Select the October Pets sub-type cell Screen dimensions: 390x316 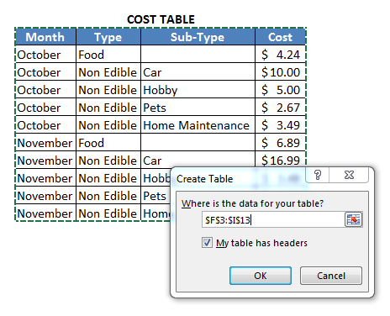coord(198,108)
